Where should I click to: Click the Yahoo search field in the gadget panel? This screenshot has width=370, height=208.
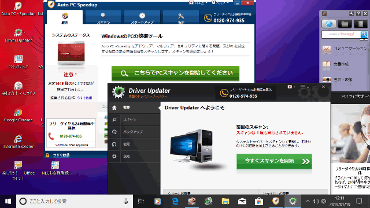(x=341, y=34)
